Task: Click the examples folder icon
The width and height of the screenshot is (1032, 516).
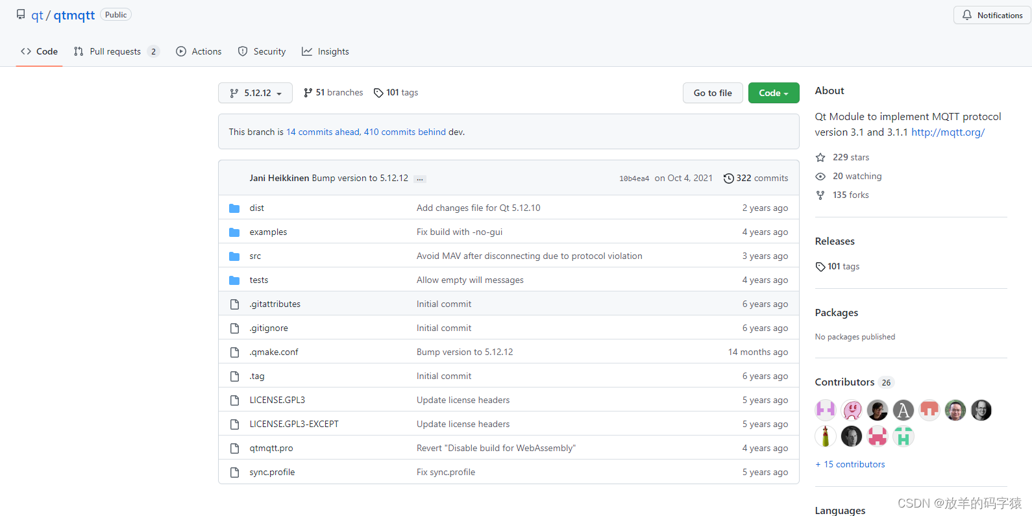Action: click(234, 232)
